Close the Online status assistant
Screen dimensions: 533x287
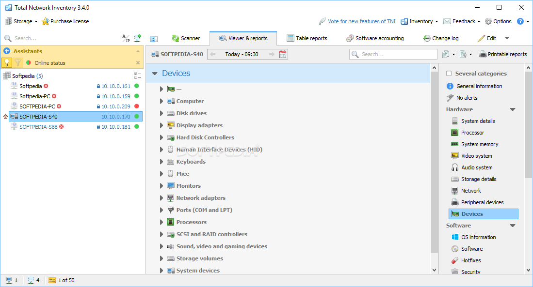138,63
